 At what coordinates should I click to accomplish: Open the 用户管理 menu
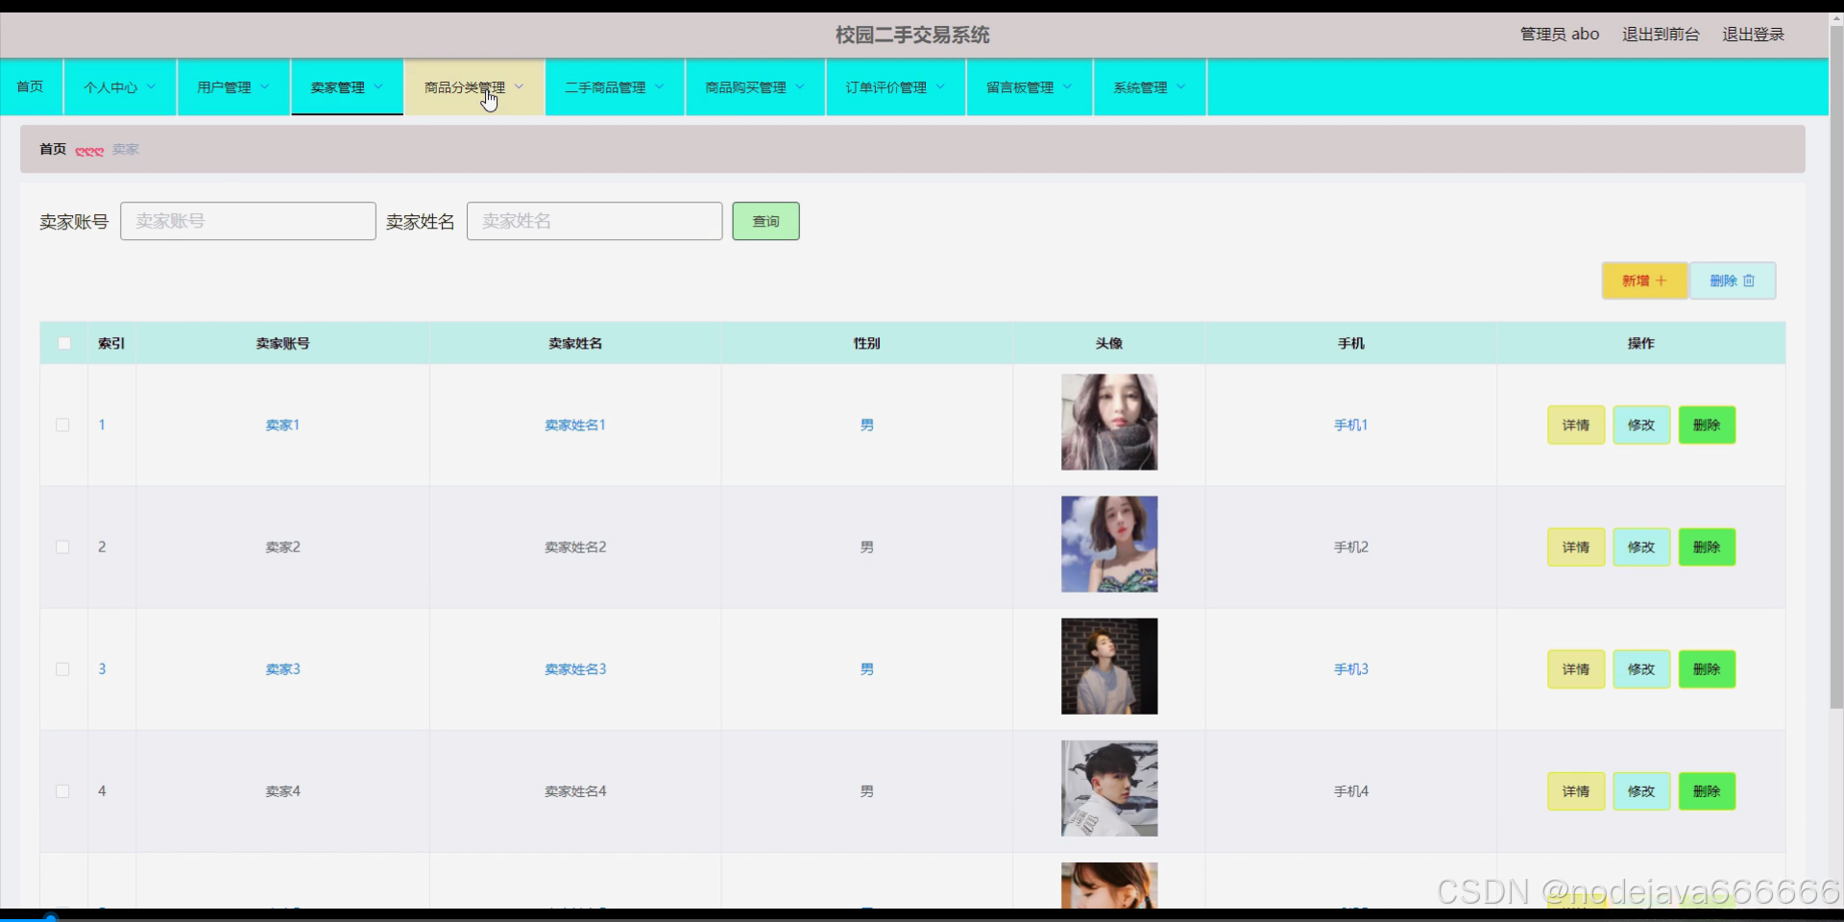tap(233, 87)
